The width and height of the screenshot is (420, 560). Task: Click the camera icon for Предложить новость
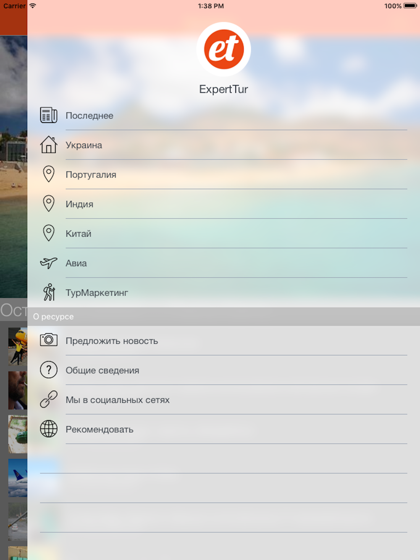point(49,340)
